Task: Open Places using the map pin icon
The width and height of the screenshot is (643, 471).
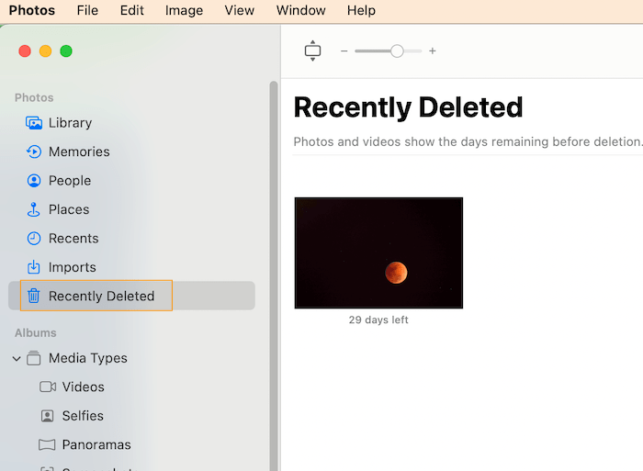Action: tap(34, 209)
